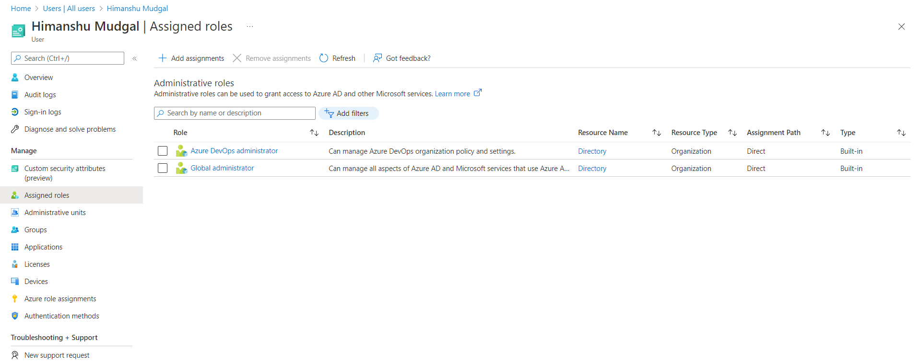Open Directory link in Global administrator row
The height and width of the screenshot is (363, 921).
coord(592,169)
